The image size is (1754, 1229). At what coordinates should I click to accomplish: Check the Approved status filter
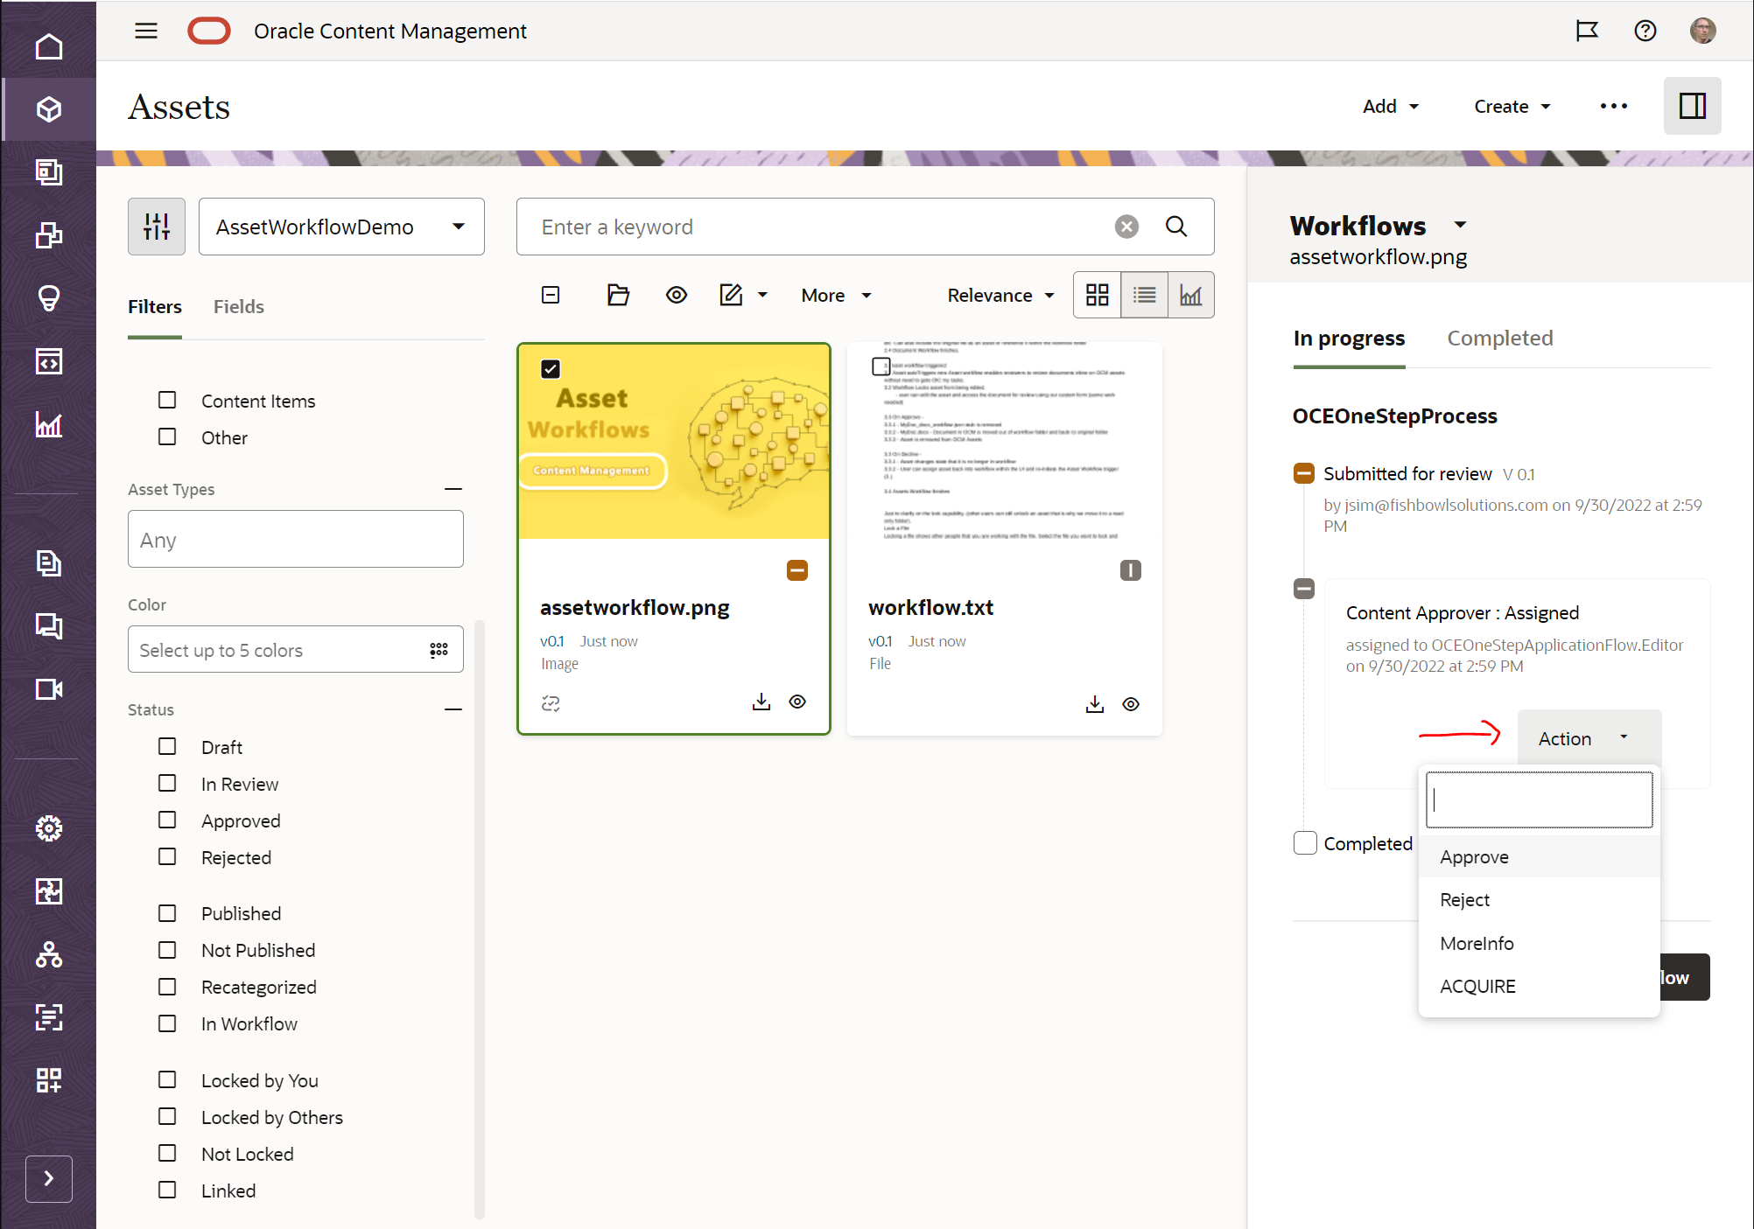coord(167,820)
